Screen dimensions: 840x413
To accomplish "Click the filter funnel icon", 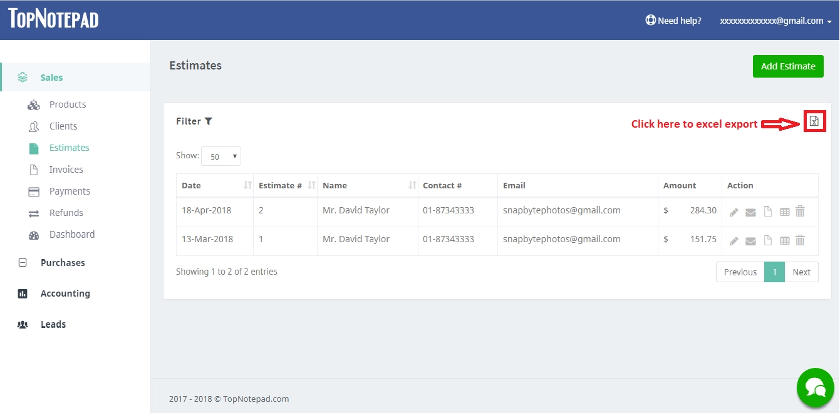I will [x=209, y=121].
